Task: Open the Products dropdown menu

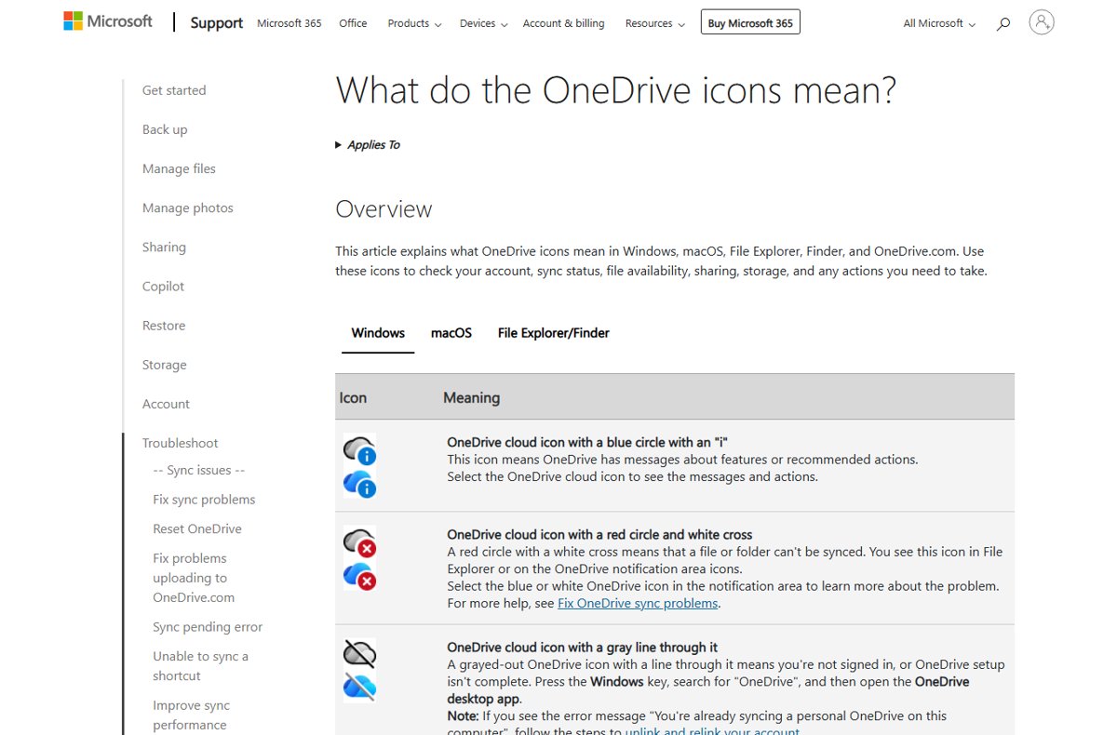Action: pyautogui.click(x=414, y=23)
